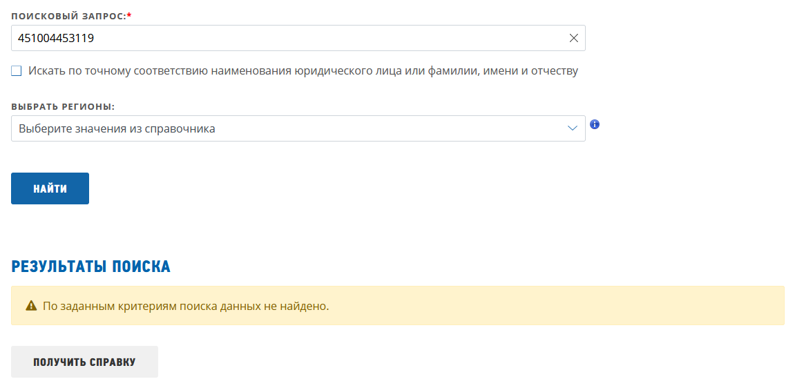
Task: Expand the regions list using the chevron arrow
Action: (x=572, y=128)
